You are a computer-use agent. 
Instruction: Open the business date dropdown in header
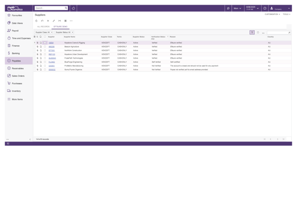tap(252, 8)
